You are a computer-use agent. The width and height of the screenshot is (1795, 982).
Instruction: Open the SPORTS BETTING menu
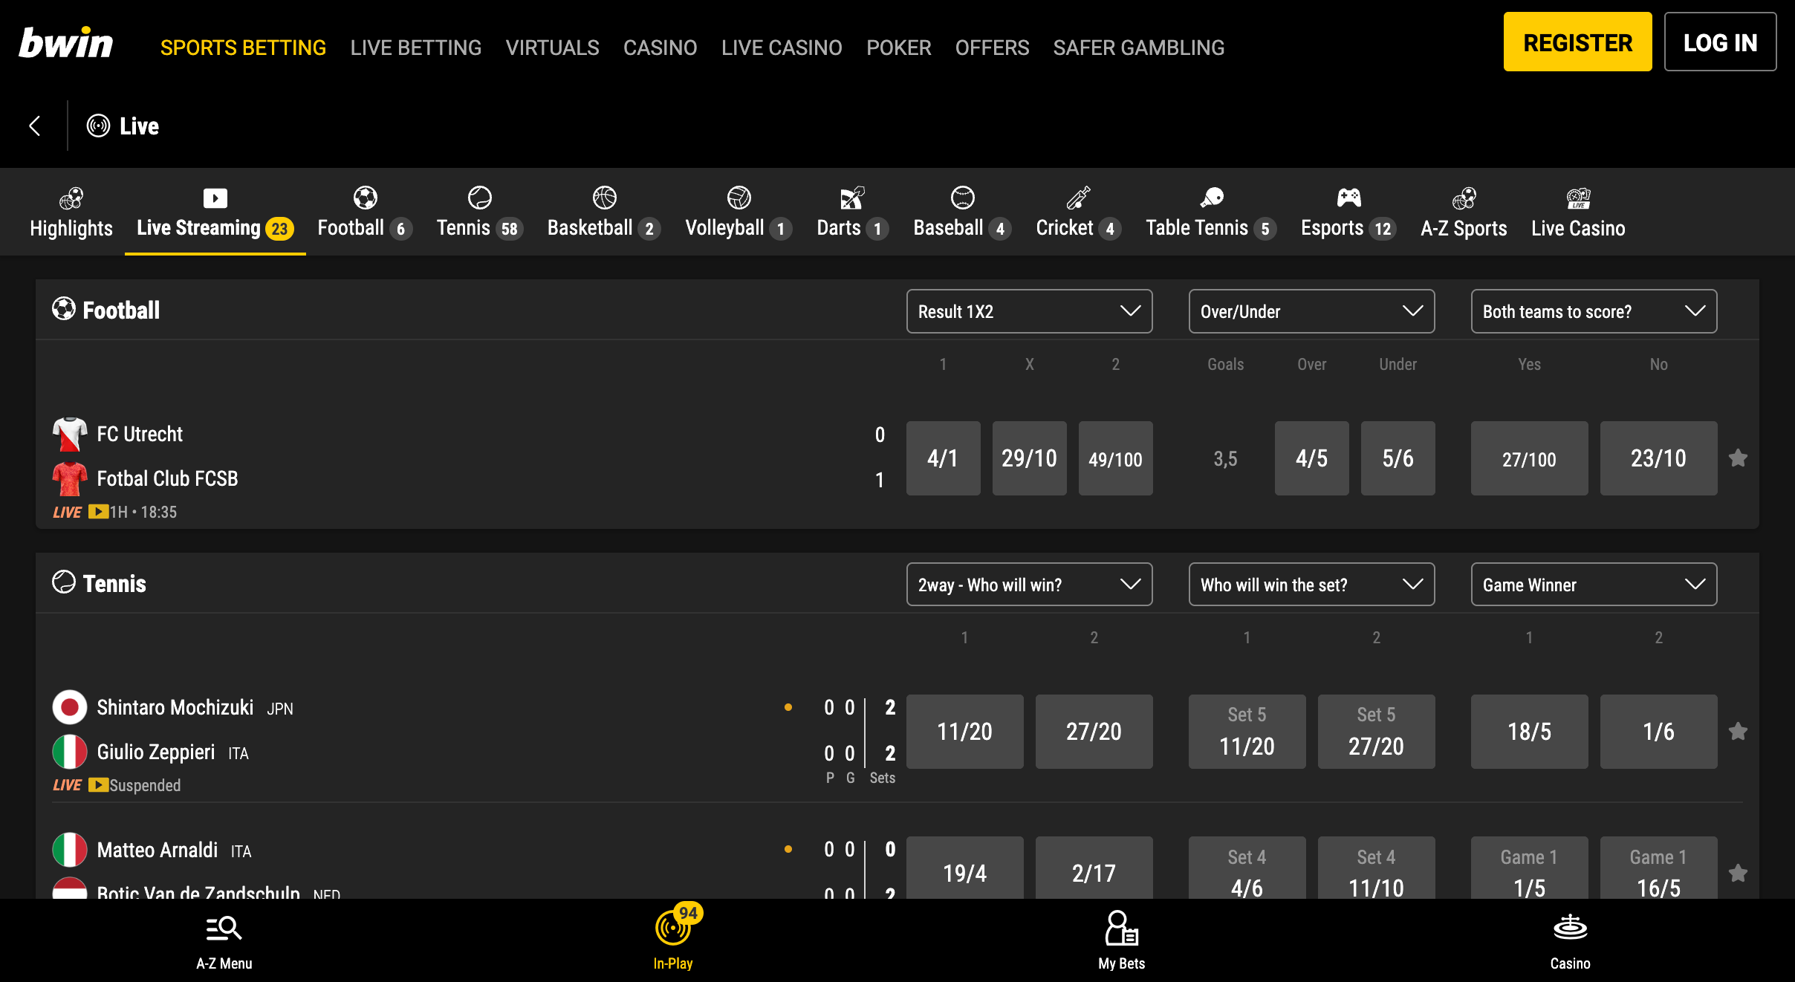pos(243,48)
